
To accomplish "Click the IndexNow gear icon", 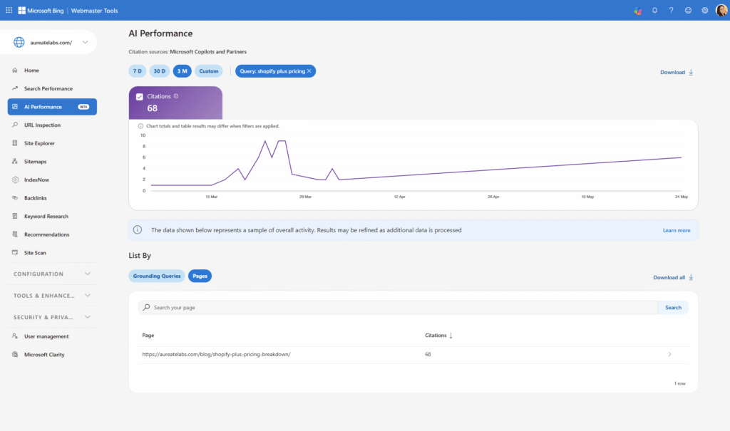I will (15, 180).
